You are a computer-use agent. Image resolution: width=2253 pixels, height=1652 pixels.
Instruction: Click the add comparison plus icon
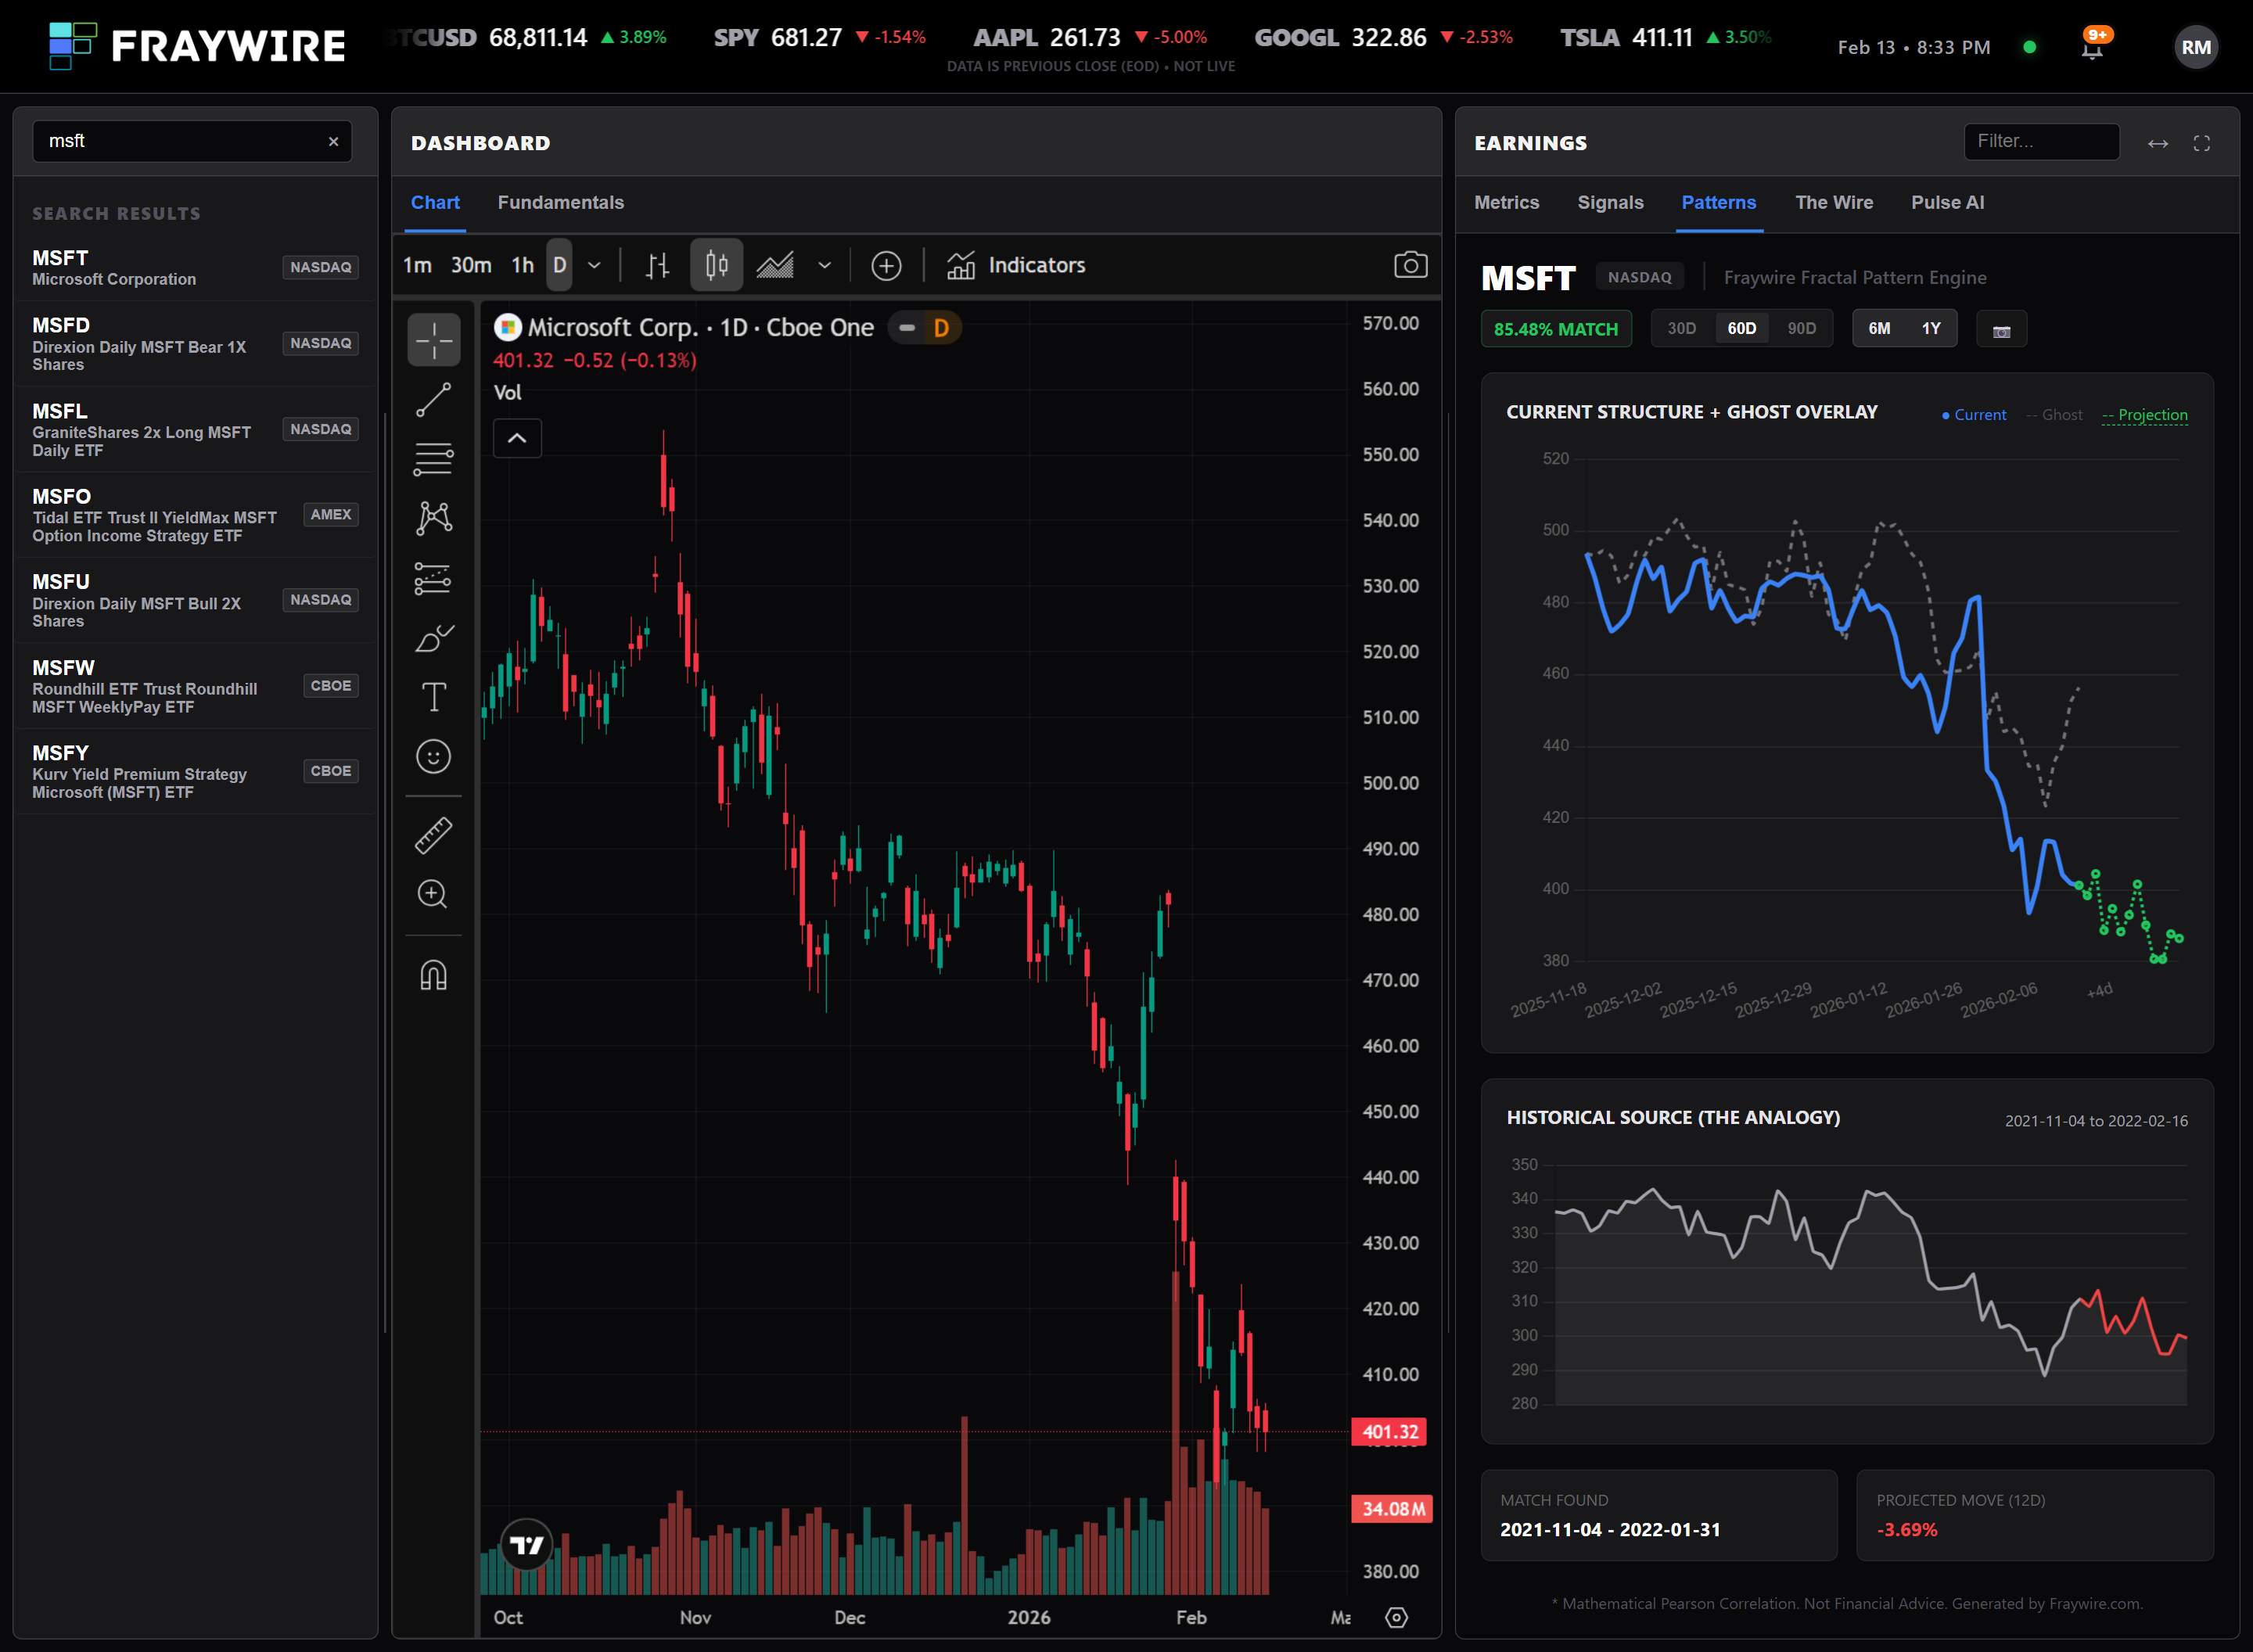[886, 265]
